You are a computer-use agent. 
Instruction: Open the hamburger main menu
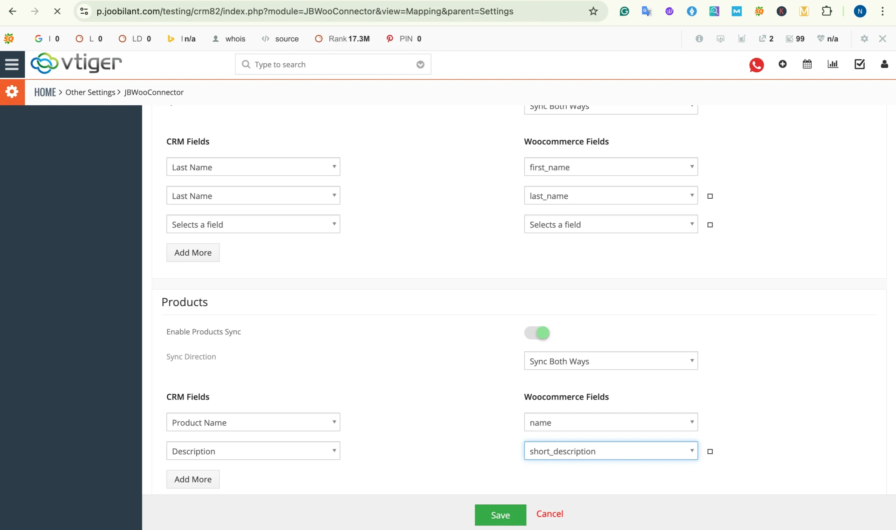tap(12, 64)
